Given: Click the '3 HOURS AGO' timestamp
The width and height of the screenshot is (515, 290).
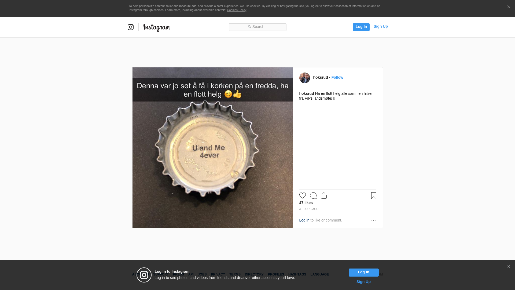Looking at the screenshot, I should (x=309, y=209).
